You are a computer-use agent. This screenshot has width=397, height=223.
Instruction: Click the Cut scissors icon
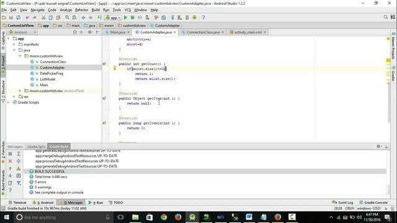(43, 17)
